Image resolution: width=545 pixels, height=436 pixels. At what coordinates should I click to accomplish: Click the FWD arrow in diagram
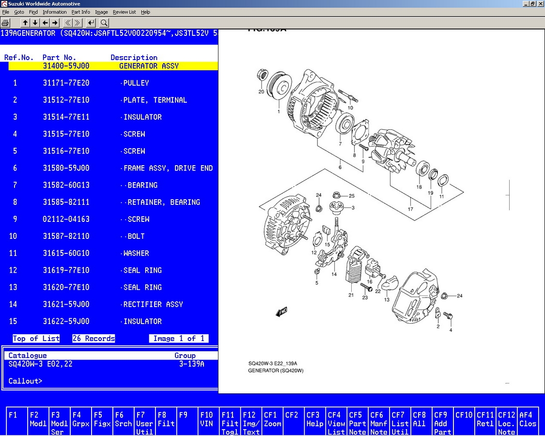281,311
